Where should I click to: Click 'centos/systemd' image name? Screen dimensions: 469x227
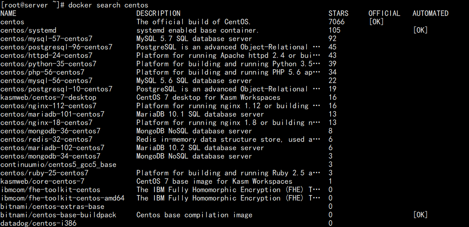pyautogui.click(x=28, y=30)
